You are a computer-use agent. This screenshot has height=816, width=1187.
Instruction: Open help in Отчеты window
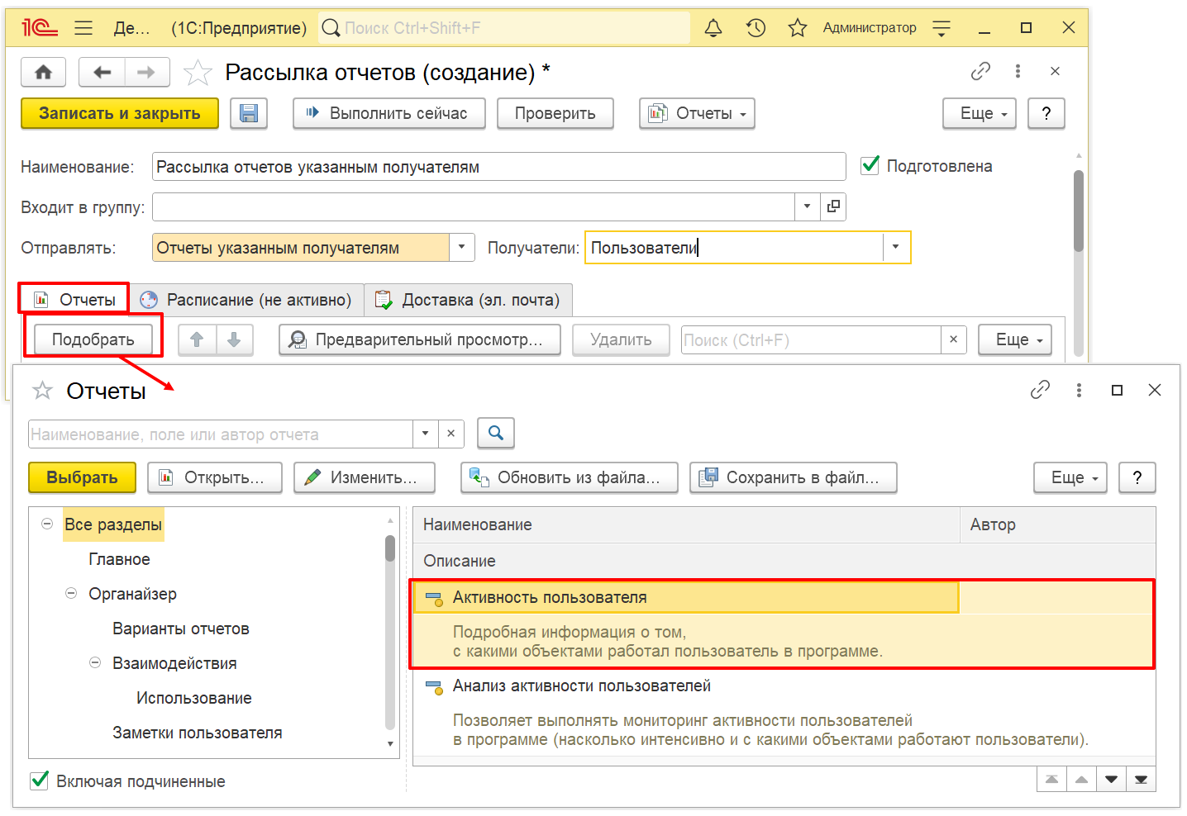point(1137,477)
